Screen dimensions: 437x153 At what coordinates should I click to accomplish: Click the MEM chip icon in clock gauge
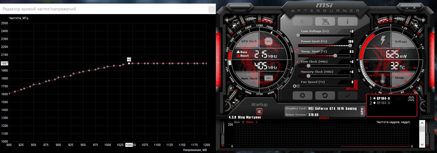269,78
